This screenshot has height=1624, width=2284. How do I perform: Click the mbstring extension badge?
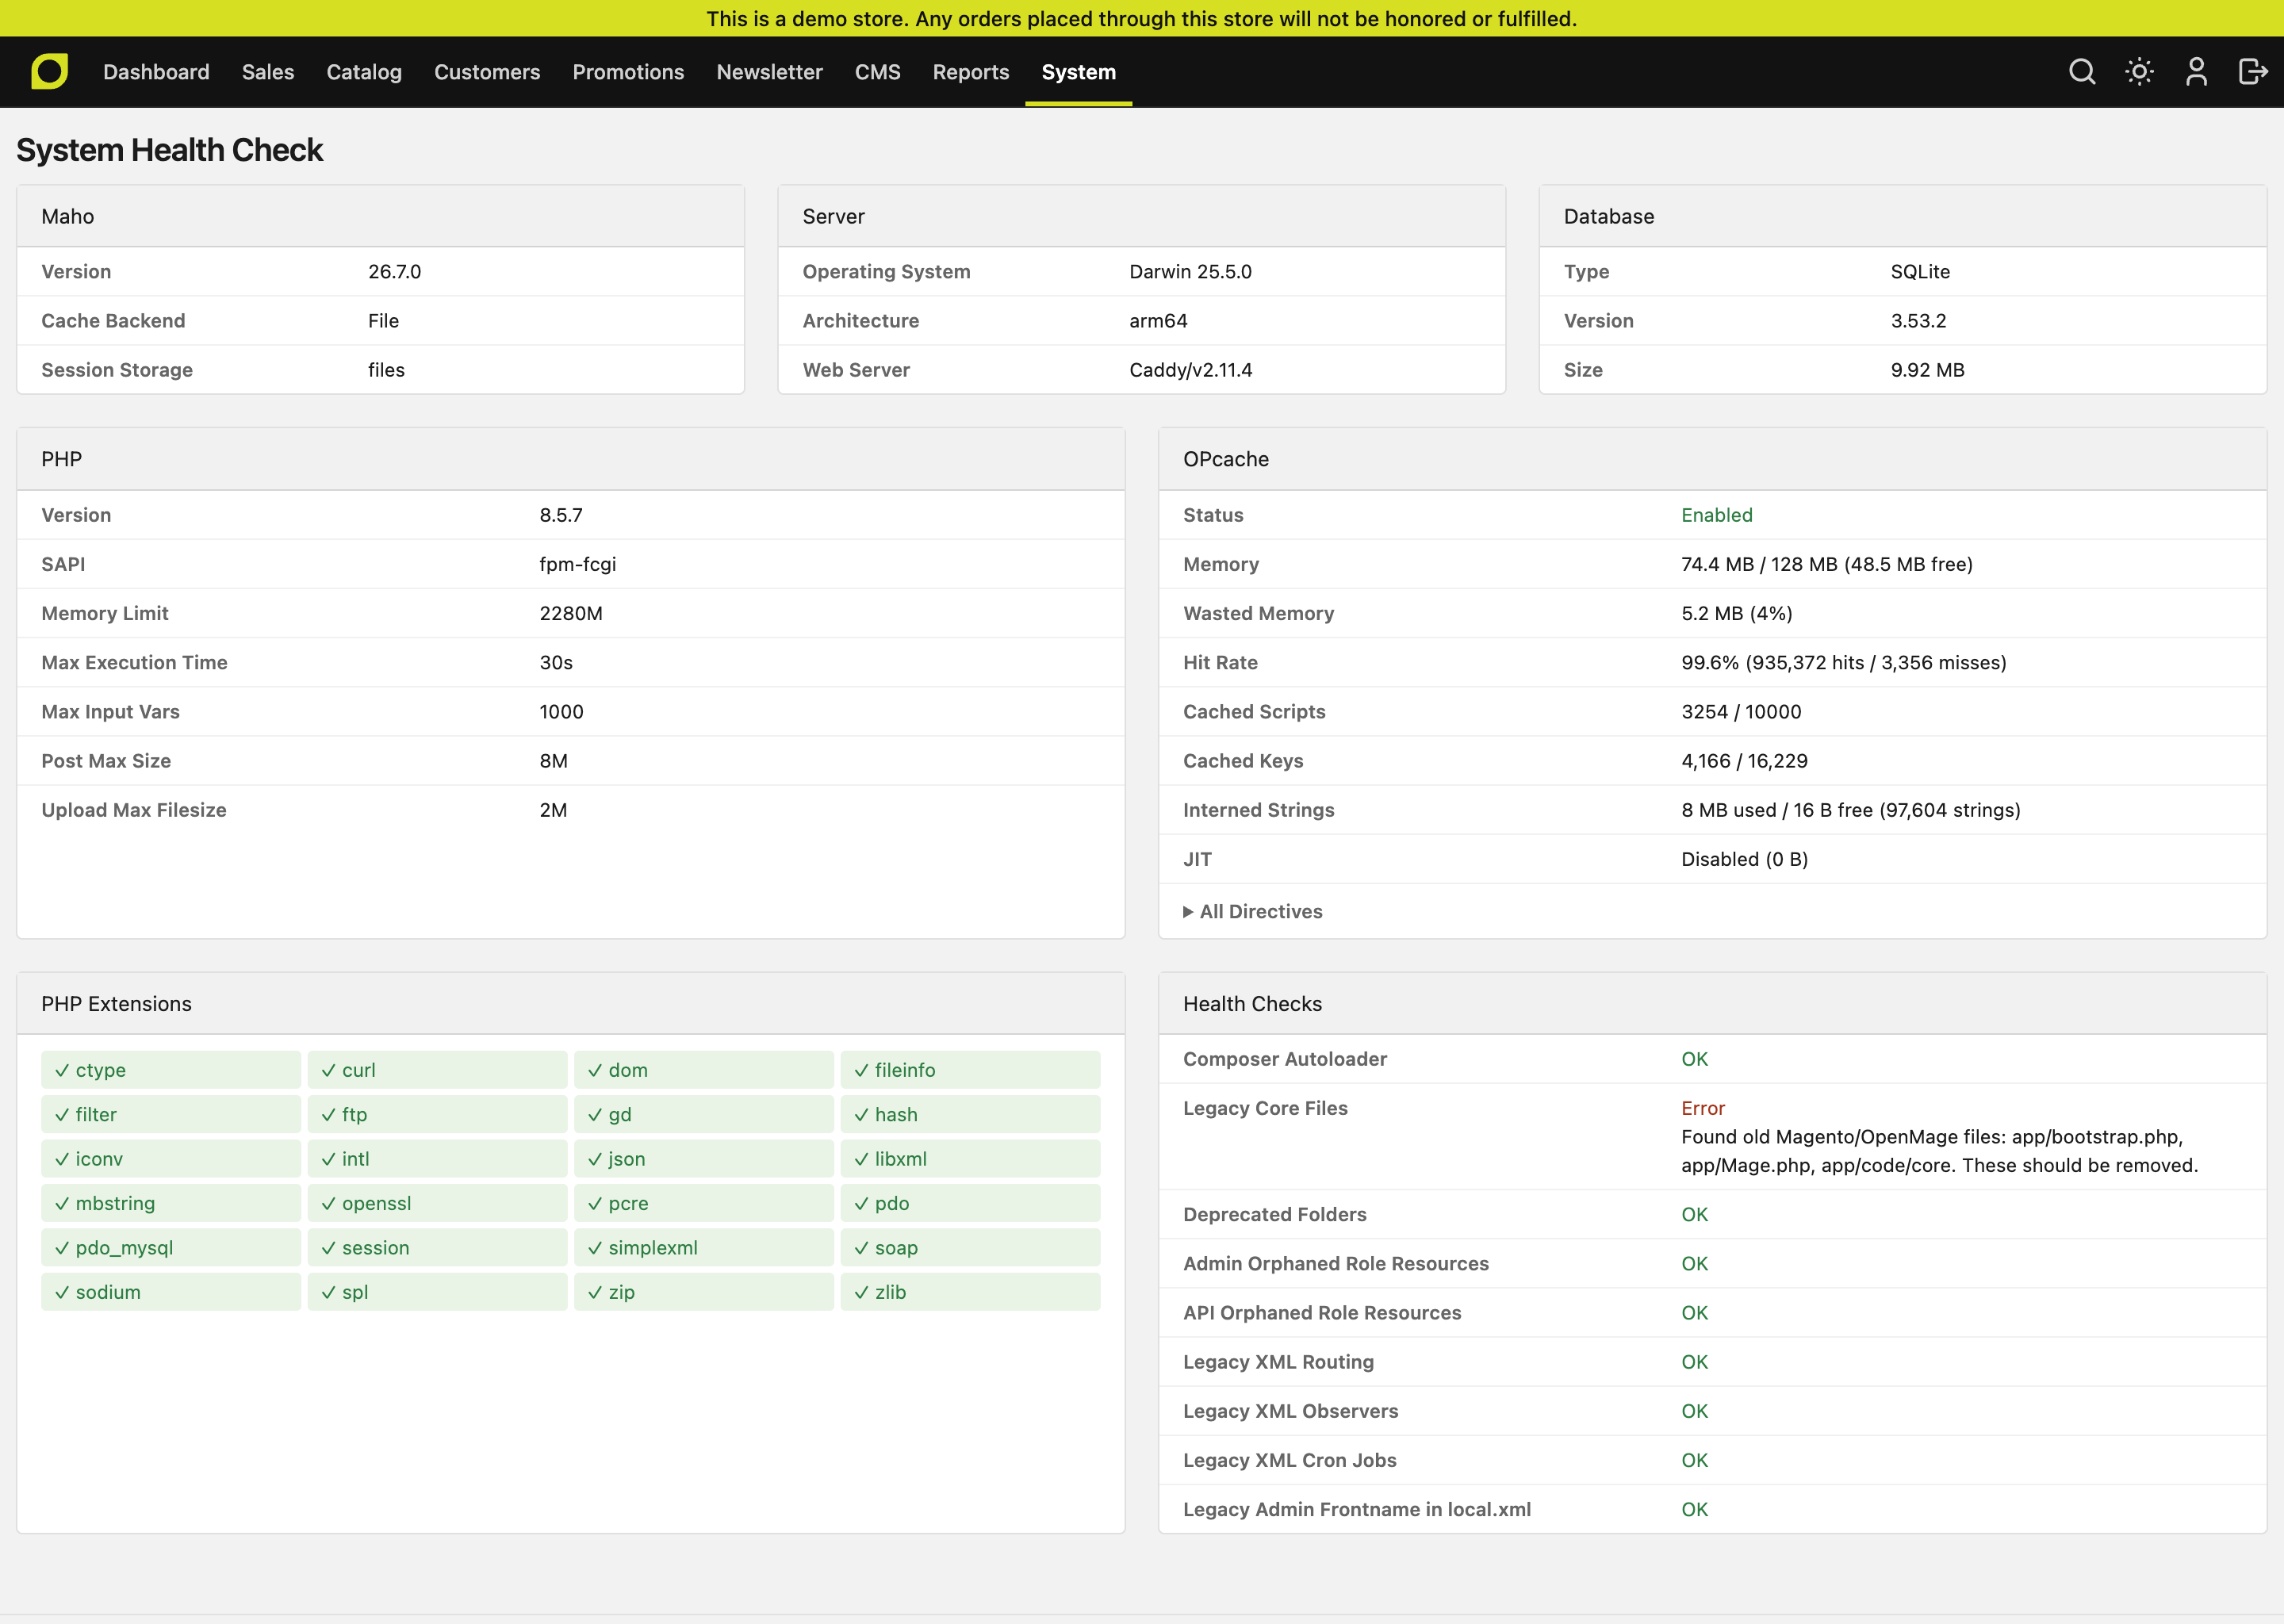click(171, 1203)
